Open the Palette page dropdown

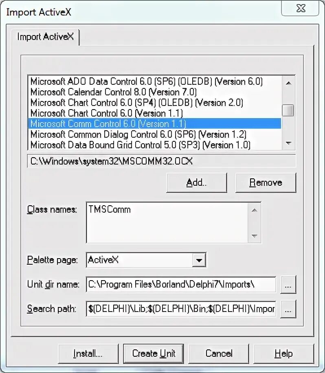pos(199,260)
